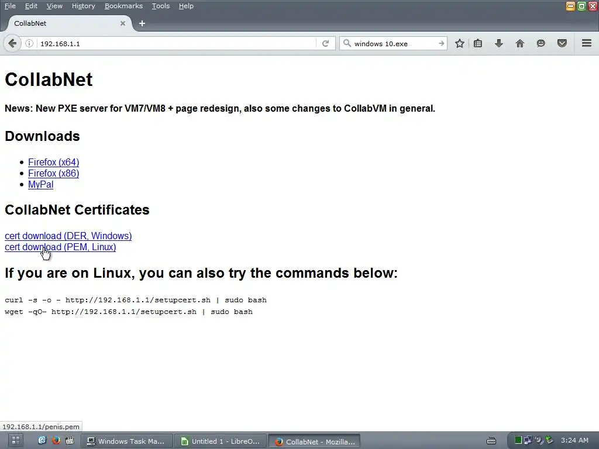This screenshot has height=449, width=599.
Task: Minimize the Firefox window
Action: coord(570,6)
